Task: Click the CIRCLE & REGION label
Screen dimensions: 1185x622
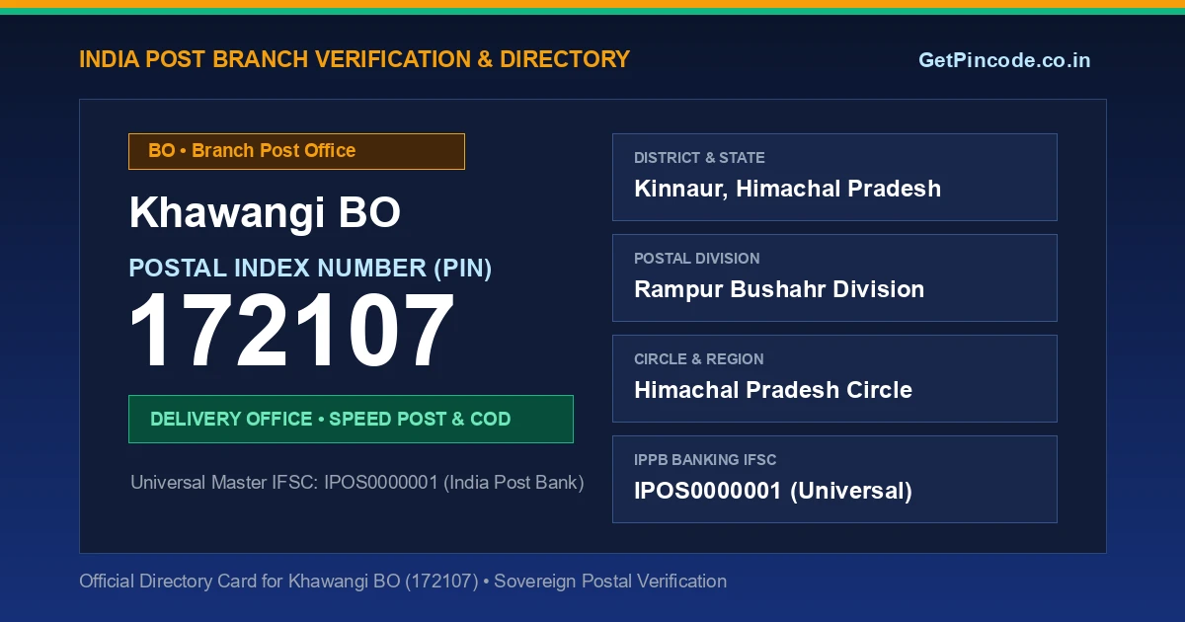Action: (699, 359)
